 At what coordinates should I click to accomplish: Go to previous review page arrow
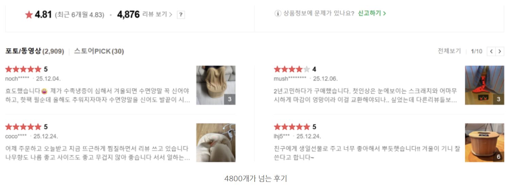point(491,51)
